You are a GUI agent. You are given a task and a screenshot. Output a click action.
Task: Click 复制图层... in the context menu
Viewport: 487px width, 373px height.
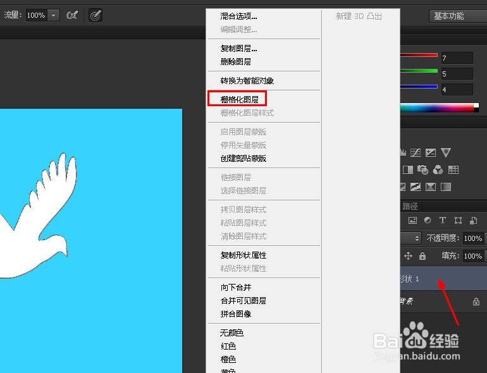pyautogui.click(x=238, y=49)
